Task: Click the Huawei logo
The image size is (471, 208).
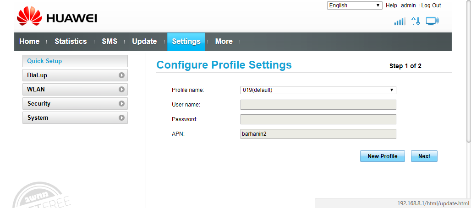Action: [x=57, y=19]
